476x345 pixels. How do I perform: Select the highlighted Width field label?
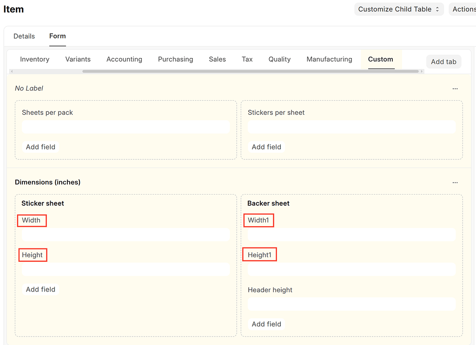(32, 220)
